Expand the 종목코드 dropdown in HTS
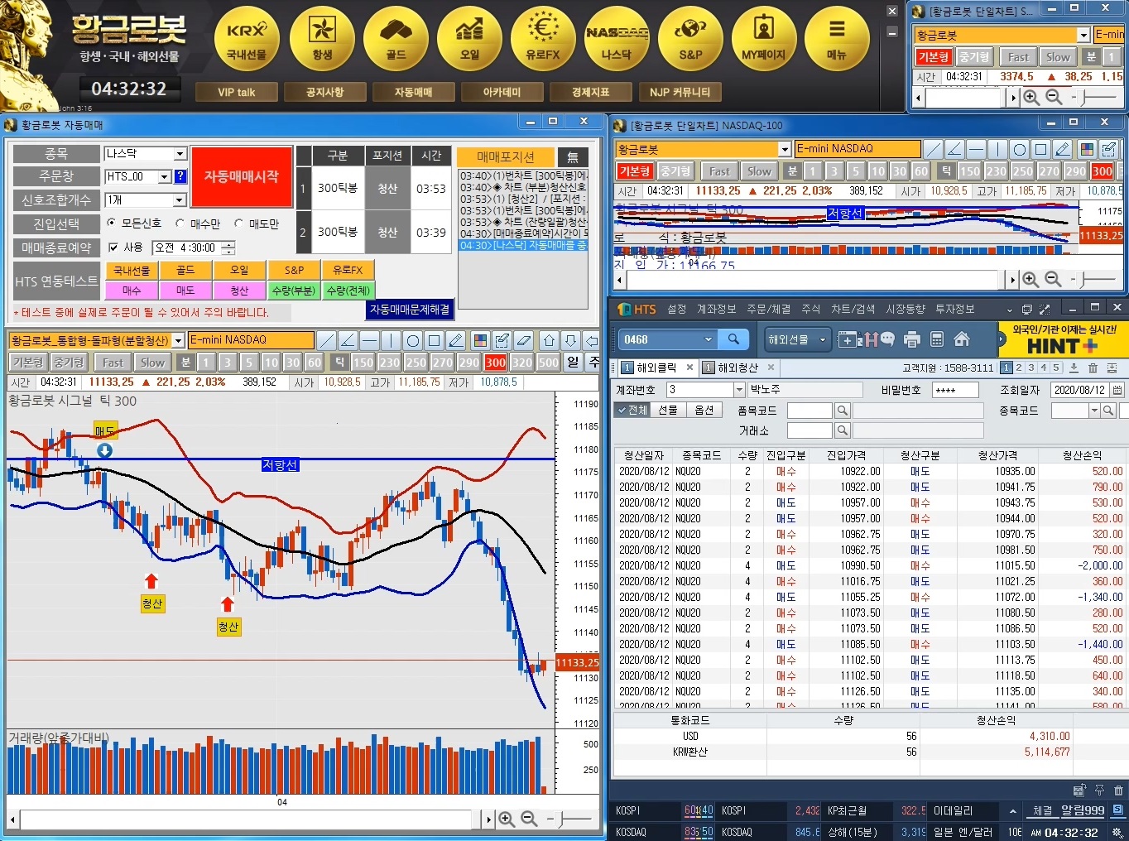Screen dimensions: 1129x841 pyautogui.click(x=1094, y=411)
